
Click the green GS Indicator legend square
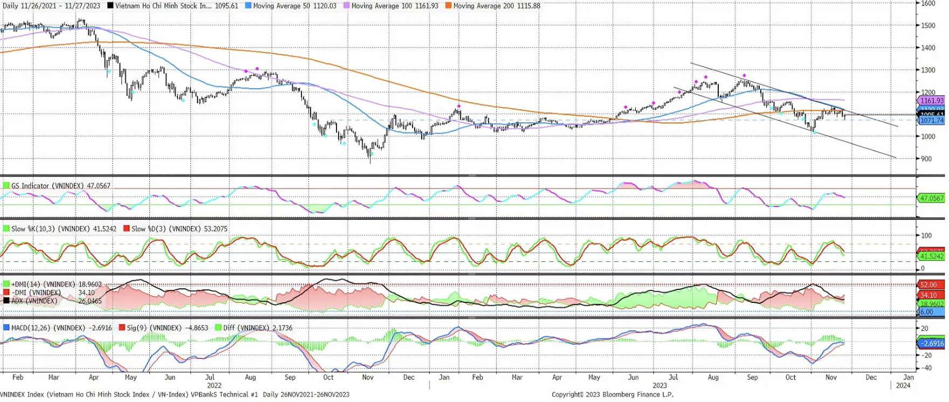[6, 186]
